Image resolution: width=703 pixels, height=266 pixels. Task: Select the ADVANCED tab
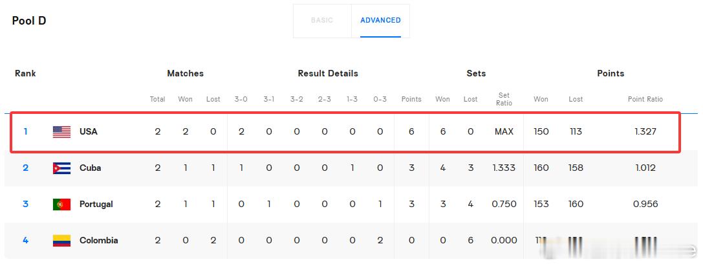(381, 21)
